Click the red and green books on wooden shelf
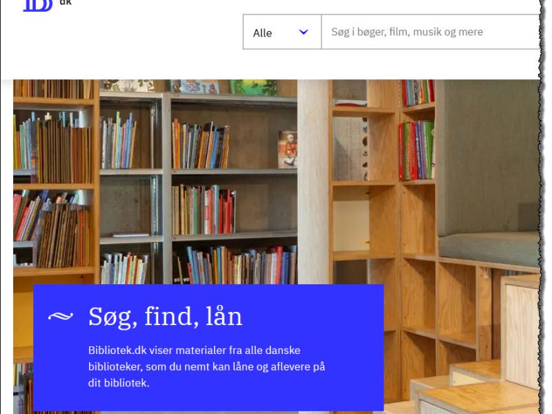Viewport: 552px width, 414px height. [x=417, y=150]
